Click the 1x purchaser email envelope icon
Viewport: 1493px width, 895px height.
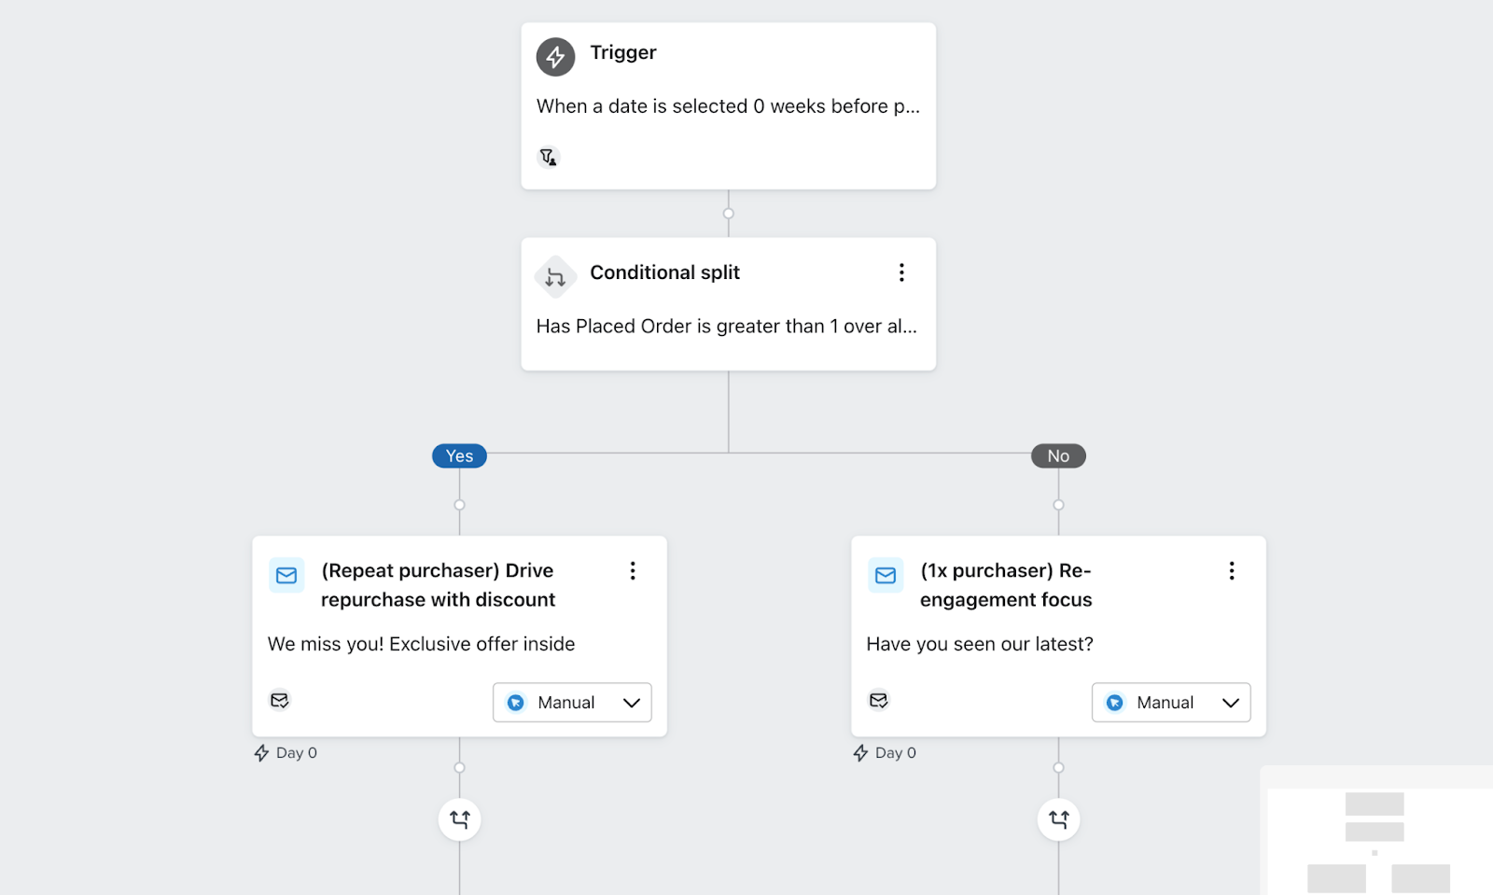[x=886, y=575]
